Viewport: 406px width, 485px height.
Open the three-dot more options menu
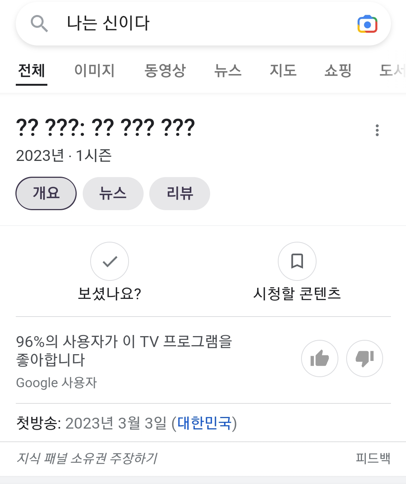[x=377, y=130]
